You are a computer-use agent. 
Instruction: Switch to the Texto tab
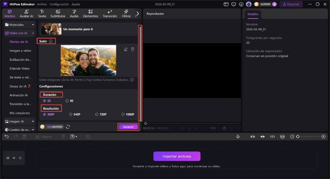(x=42, y=14)
